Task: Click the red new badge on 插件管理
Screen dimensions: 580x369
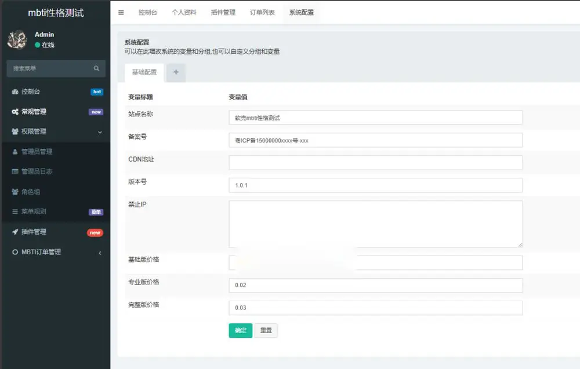Action: [95, 232]
